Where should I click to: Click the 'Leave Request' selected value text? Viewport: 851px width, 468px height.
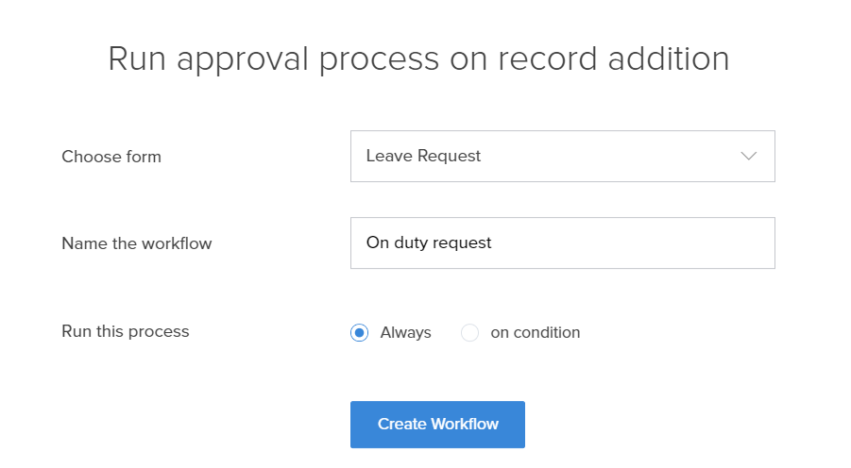click(423, 157)
